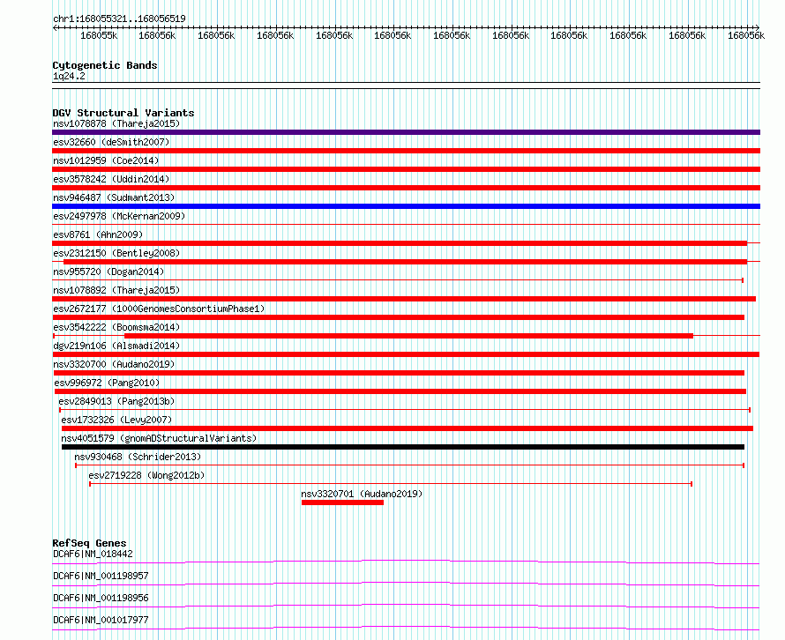Click DCAF6|NM_001017977 gene label

(101, 620)
